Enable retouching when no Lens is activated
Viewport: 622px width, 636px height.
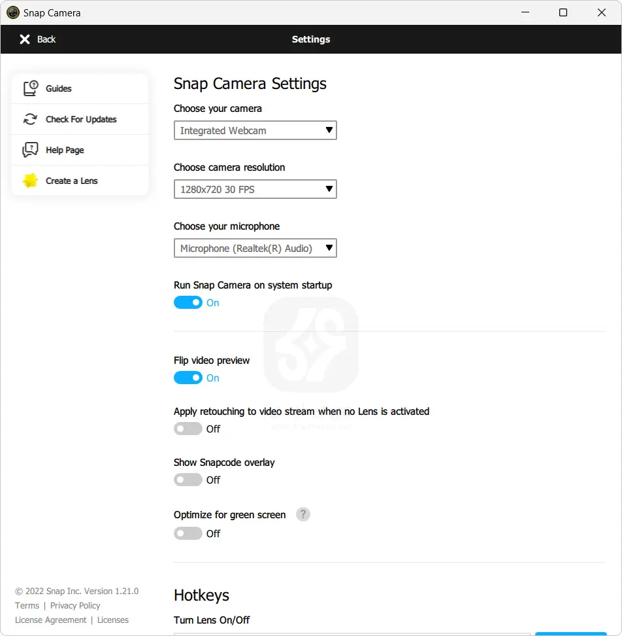click(x=188, y=429)
